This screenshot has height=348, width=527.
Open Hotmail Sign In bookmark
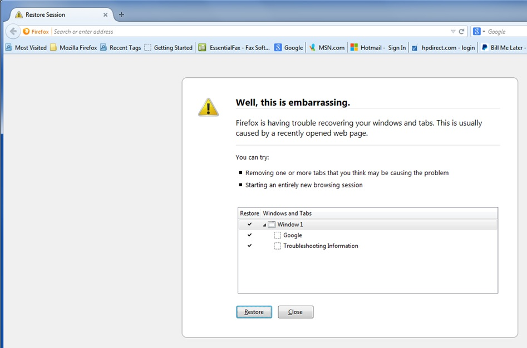pyautogui.click(x=378, y=48)
